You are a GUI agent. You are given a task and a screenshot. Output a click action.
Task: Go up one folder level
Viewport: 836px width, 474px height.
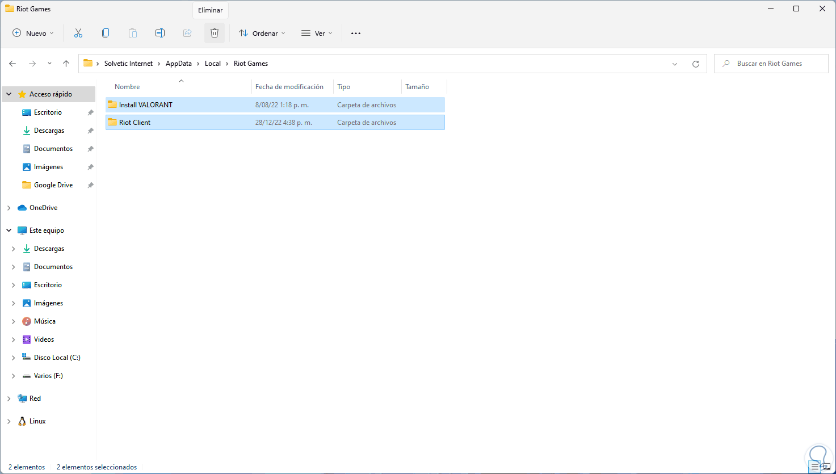[66, 64]
